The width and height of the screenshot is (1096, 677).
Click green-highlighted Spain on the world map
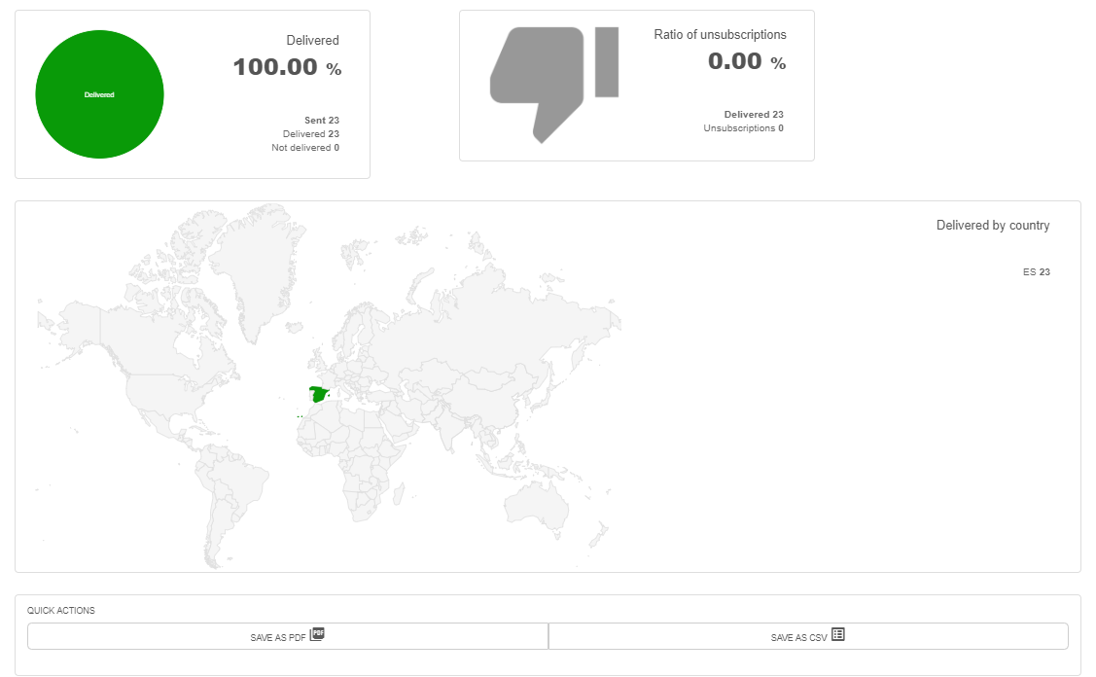point(317,394)
